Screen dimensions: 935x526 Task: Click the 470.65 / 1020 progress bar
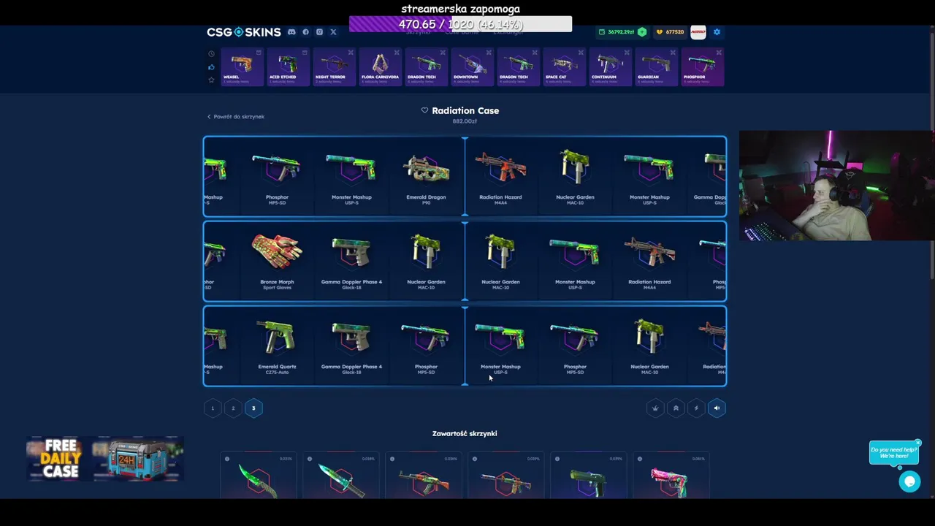click(460, 24)
